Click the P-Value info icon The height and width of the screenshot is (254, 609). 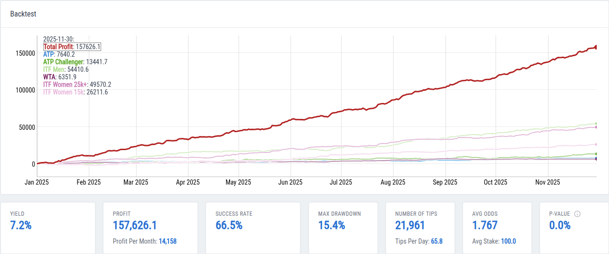coord(577,214)
